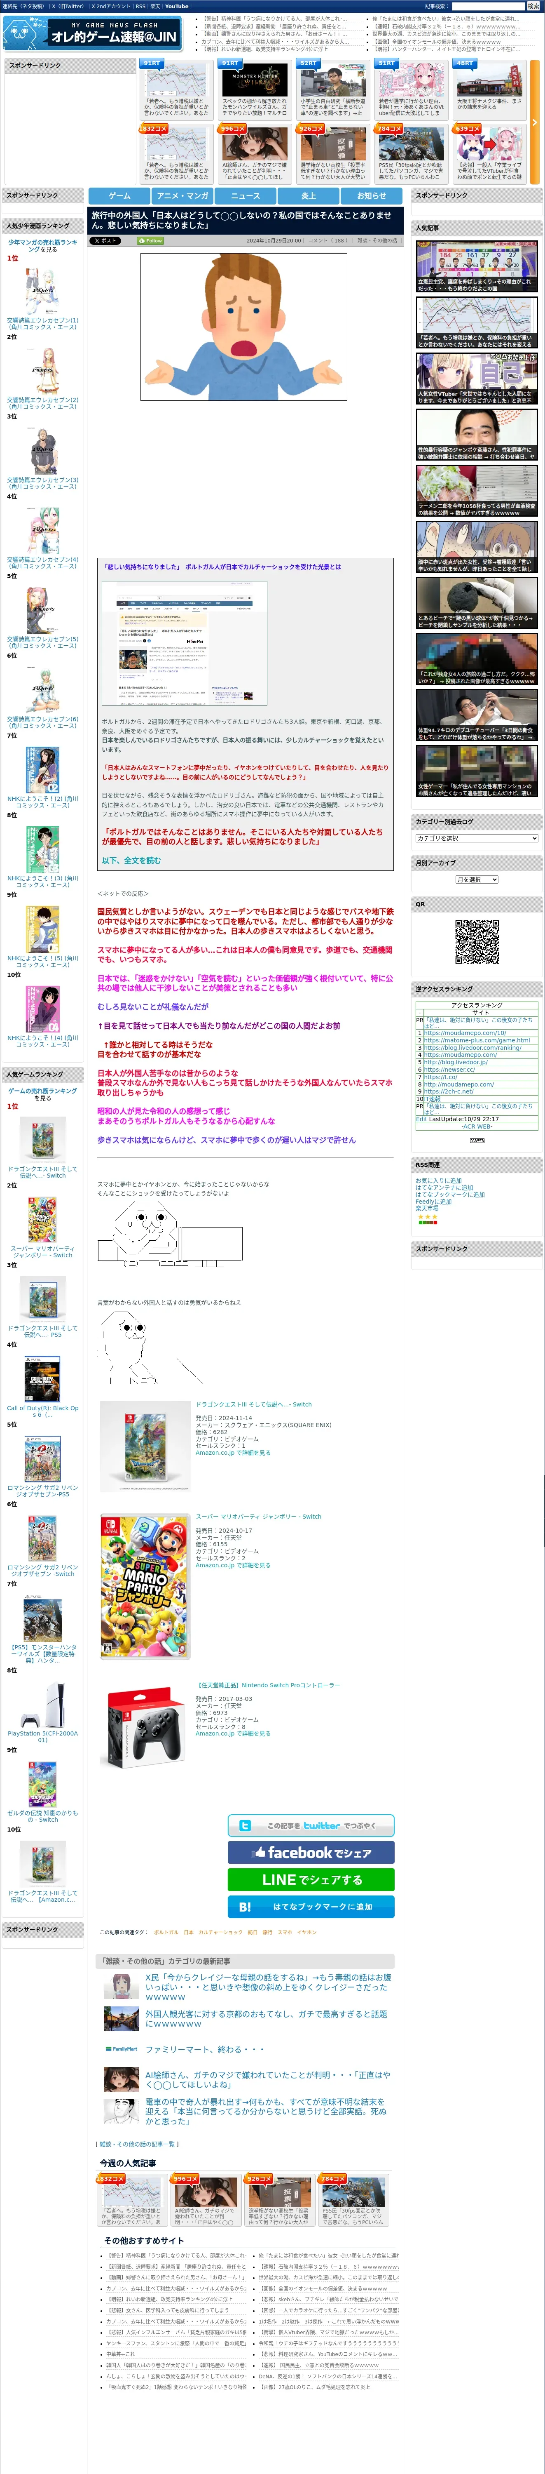Click the 少年マンガの売れ筋ランキングを見る link

(x=42, y=246)
